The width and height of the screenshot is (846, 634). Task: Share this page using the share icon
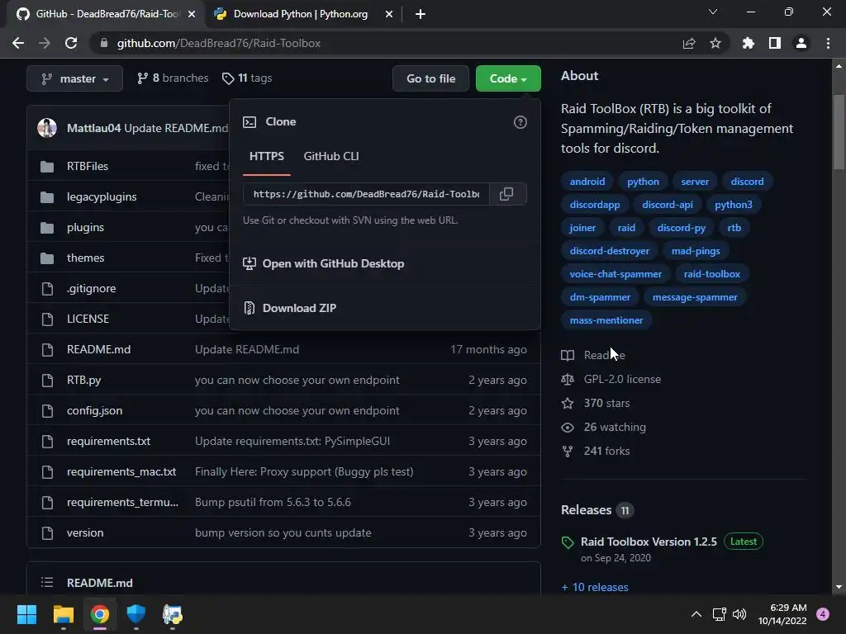[689, 43]
